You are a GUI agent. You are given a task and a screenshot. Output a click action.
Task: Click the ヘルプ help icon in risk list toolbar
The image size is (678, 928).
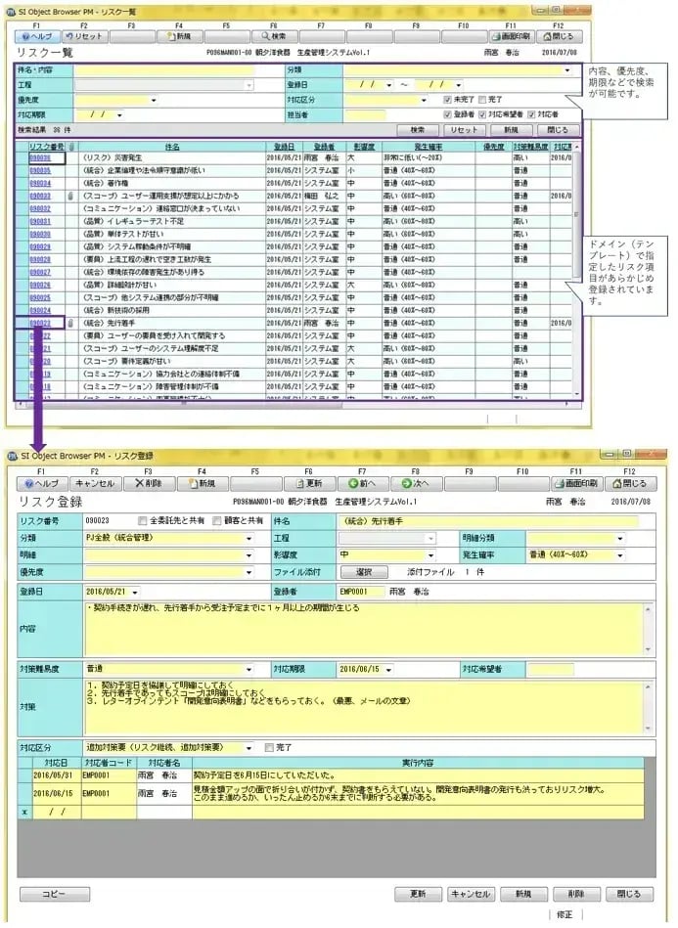(22, 36)
